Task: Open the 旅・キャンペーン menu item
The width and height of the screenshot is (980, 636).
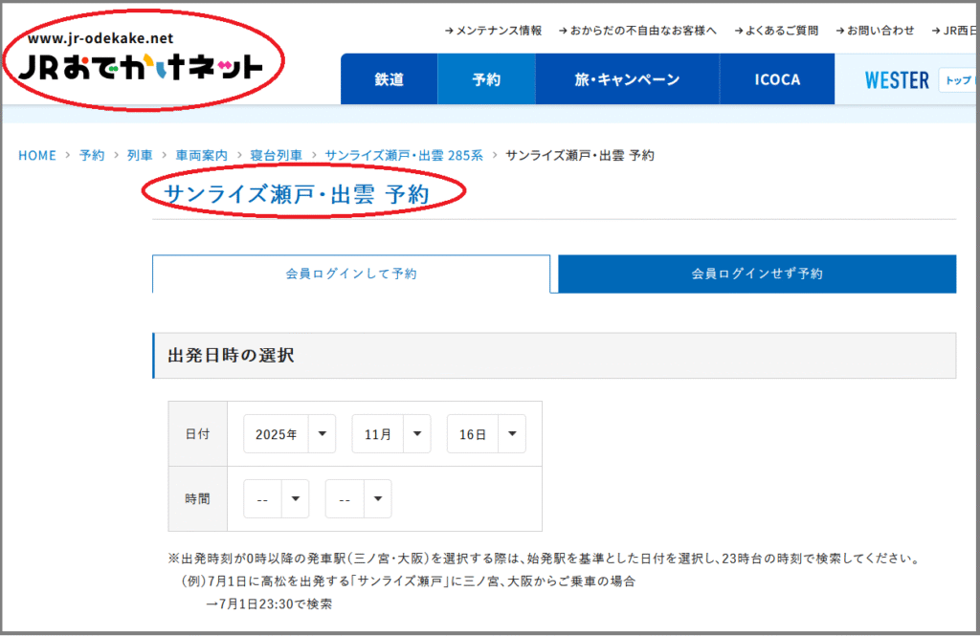Action: tap(627, 79)
